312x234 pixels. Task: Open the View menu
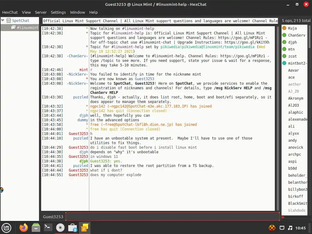point(26,12)
